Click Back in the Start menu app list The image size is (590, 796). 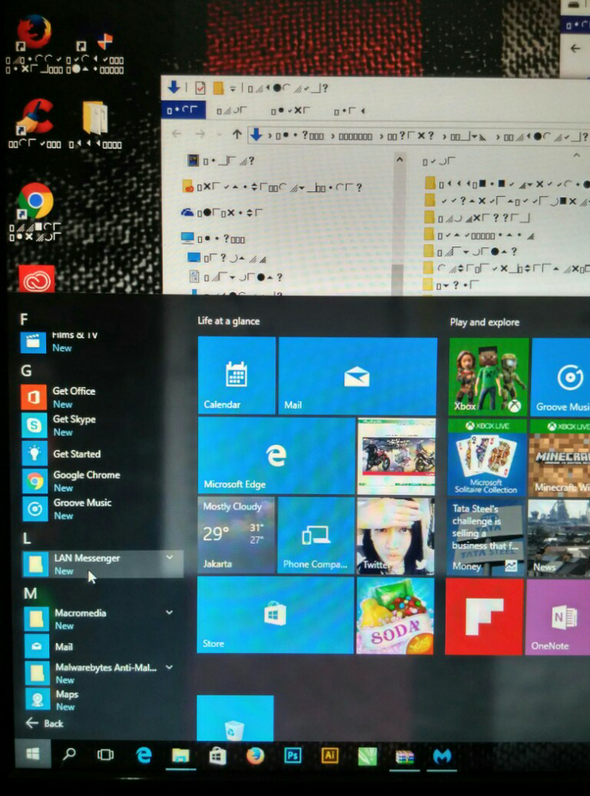point(44,723)
